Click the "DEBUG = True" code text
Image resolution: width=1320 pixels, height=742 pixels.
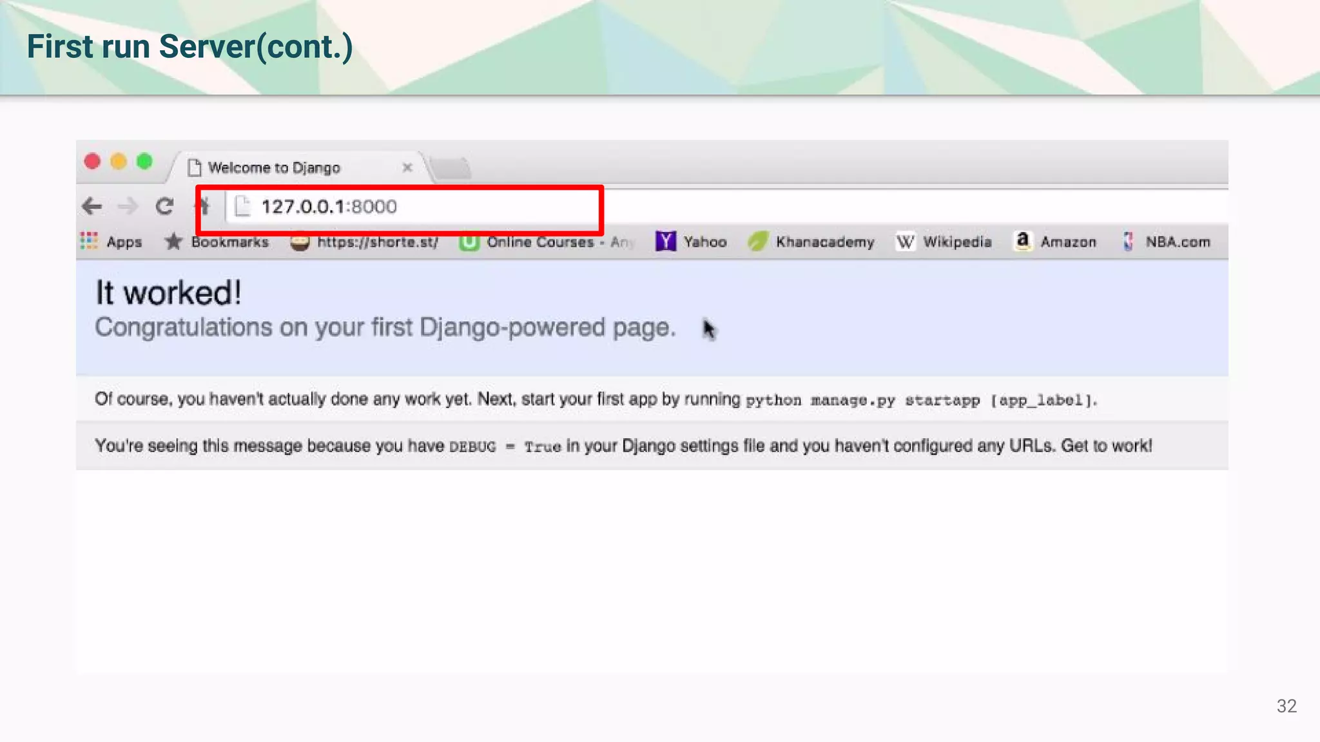(x=505, y=446)
